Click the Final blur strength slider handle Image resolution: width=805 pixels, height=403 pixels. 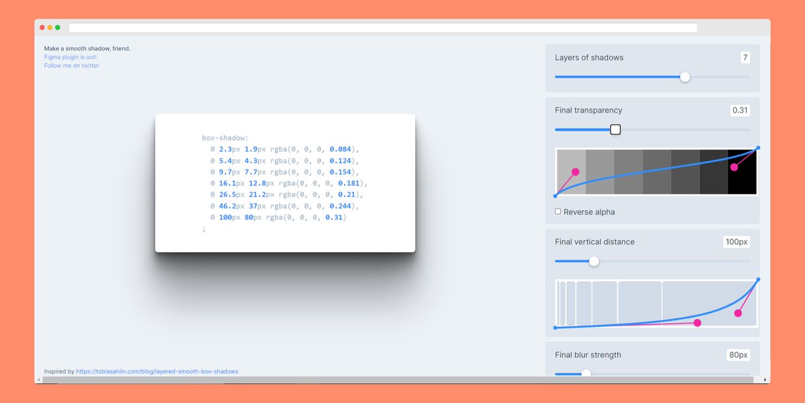tap(587, 373)
